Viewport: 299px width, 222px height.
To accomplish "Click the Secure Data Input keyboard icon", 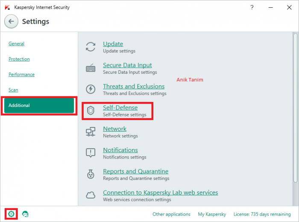I will coord(91,68).
